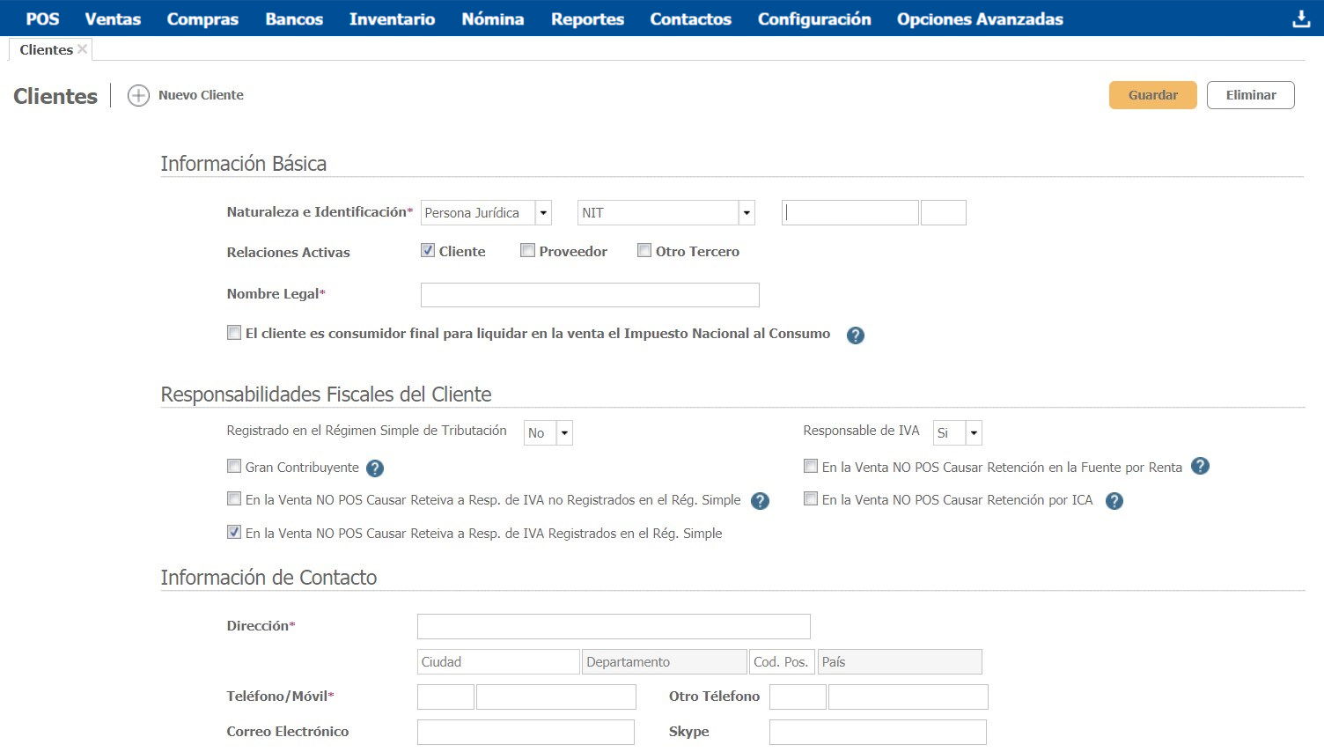Enable the Proveedor checkbox
This screenshot has height=752, width=1324.
click(x=527, y=251)
